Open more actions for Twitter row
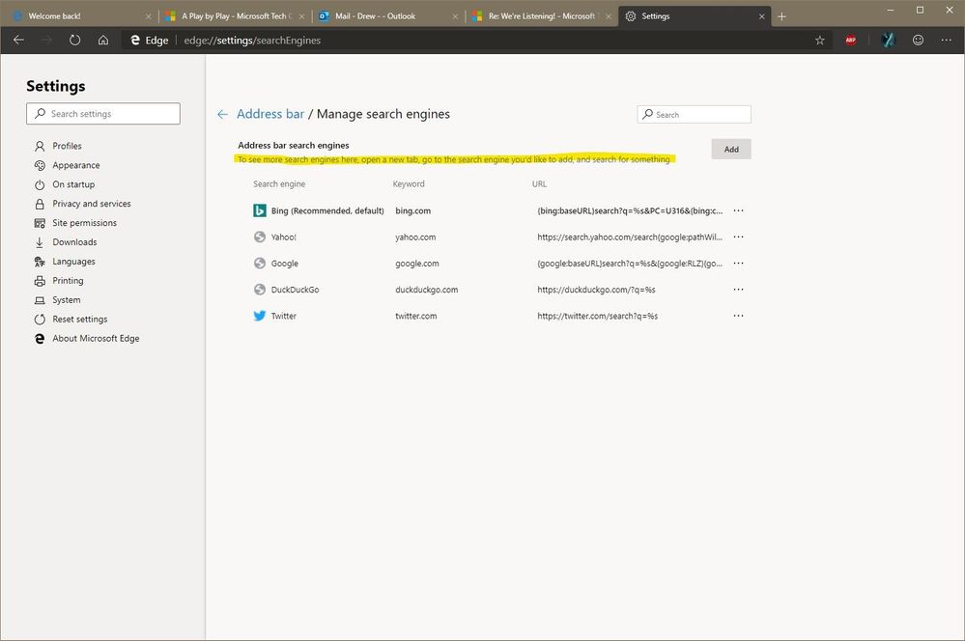This screenshot has height=641, width=965. click(x=739, y=316)
